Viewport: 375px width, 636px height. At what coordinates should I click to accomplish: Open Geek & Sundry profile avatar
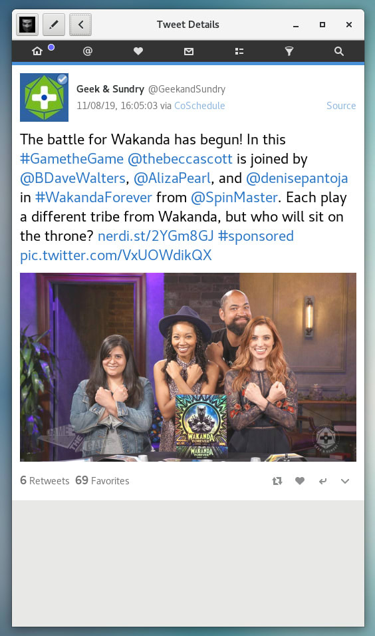44,97
